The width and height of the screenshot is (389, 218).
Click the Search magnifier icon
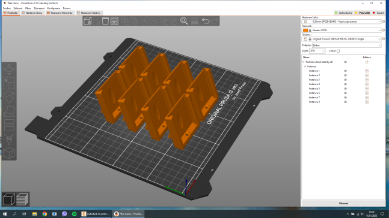(x=184, y=21)
